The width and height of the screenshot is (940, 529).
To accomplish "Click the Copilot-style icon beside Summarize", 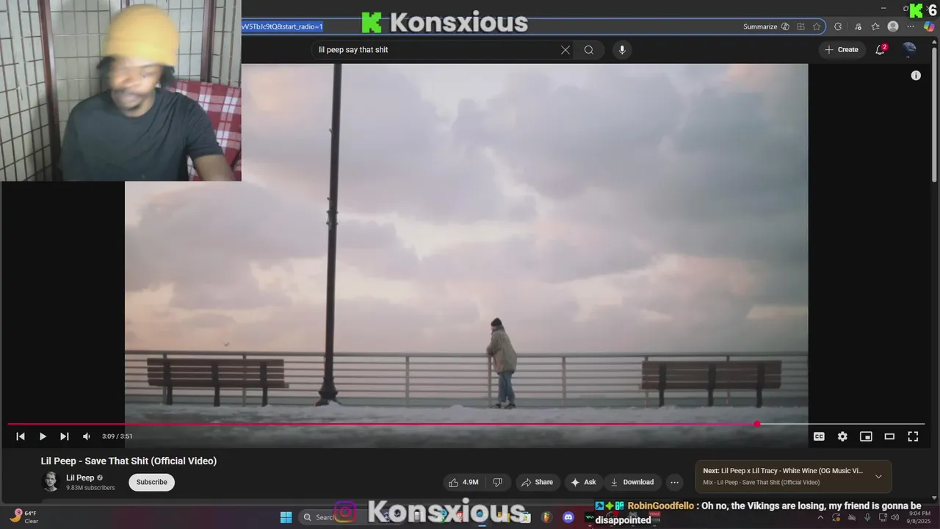I will 785,26.
